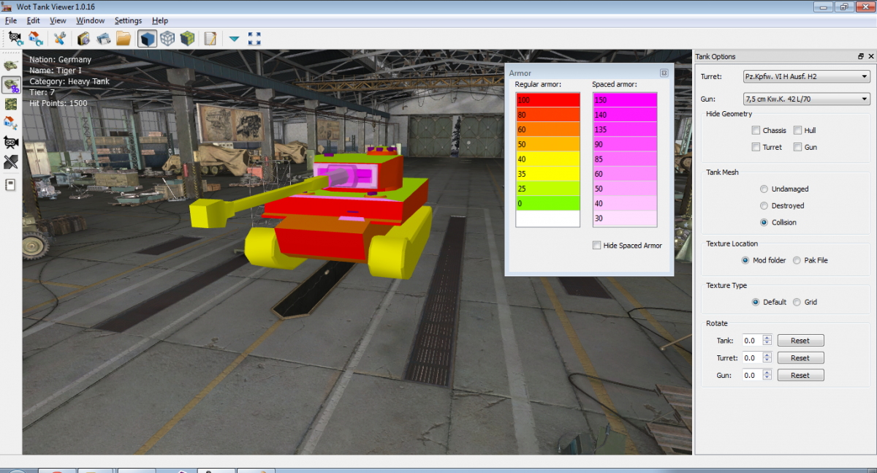This screenshot has width=877, height=473.
Task: Click the notepad with pencil toolbar icon
Action: tap(210, 38)
